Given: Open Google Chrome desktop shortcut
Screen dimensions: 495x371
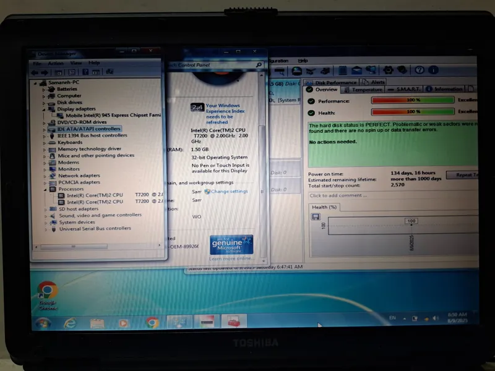Looking at the screenshot, I should [x=48, y=296].
